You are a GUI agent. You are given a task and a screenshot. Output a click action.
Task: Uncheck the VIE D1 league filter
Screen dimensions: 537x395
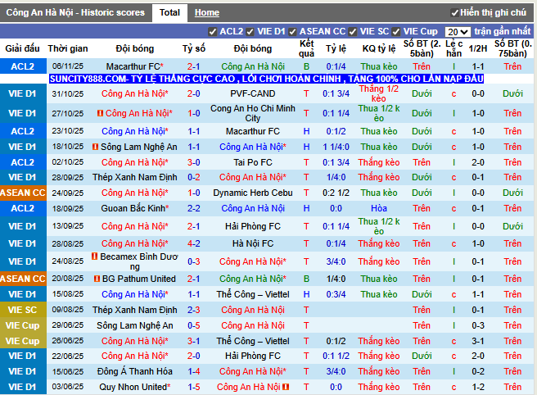tap(250, 32)
